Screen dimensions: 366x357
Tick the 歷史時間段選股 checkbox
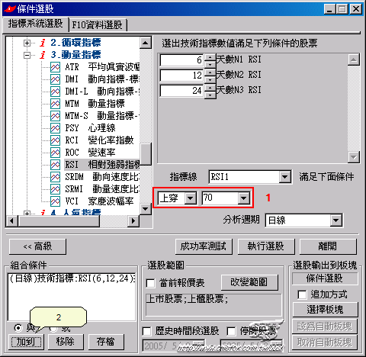click(146, 331)
